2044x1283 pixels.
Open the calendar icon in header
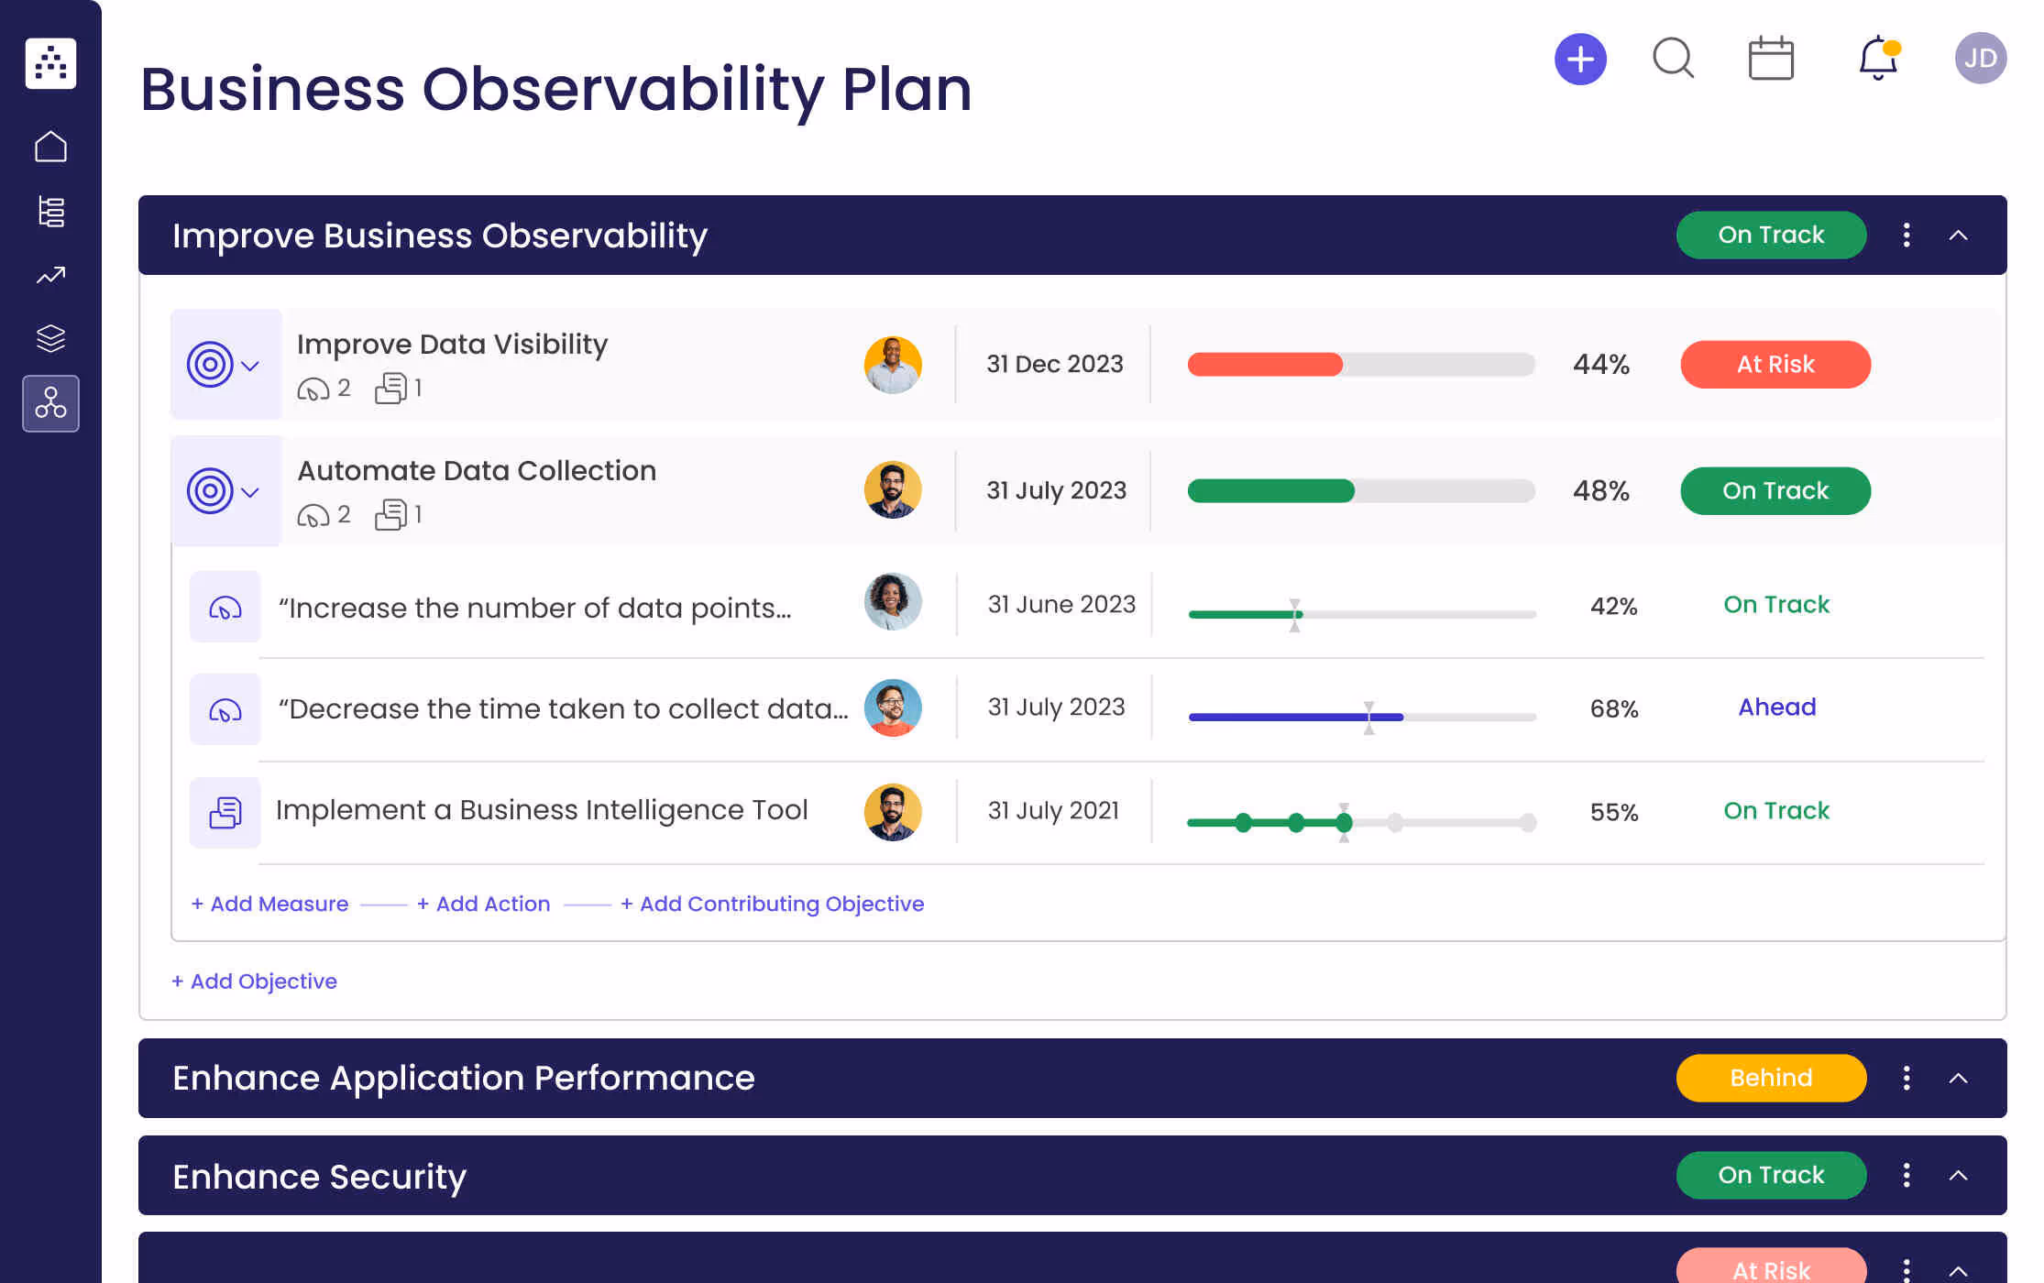pyautogui.click(x=1770, y=60)
